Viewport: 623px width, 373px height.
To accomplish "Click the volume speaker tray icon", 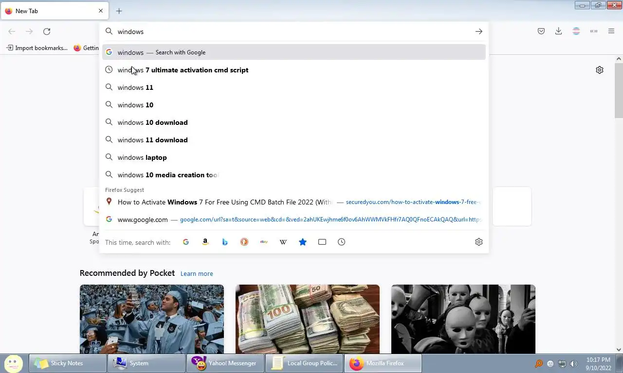I will coord(574,363).
